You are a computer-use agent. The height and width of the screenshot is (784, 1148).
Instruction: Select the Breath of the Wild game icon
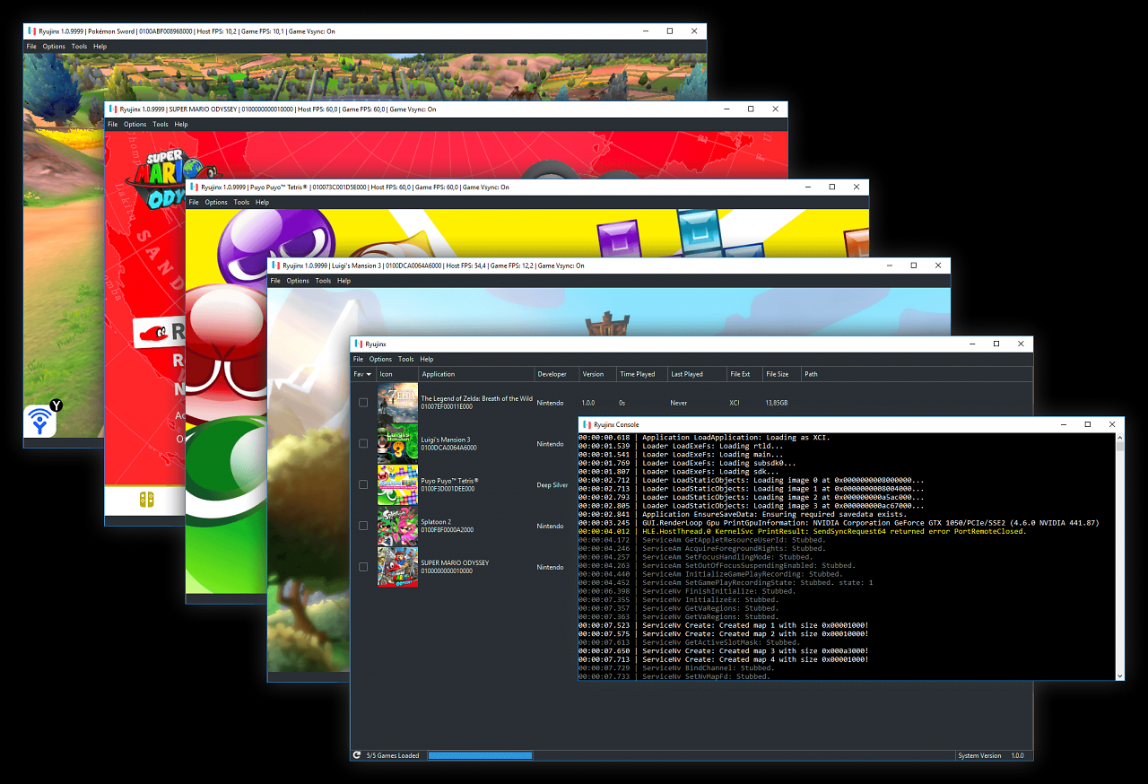(397, 403)
